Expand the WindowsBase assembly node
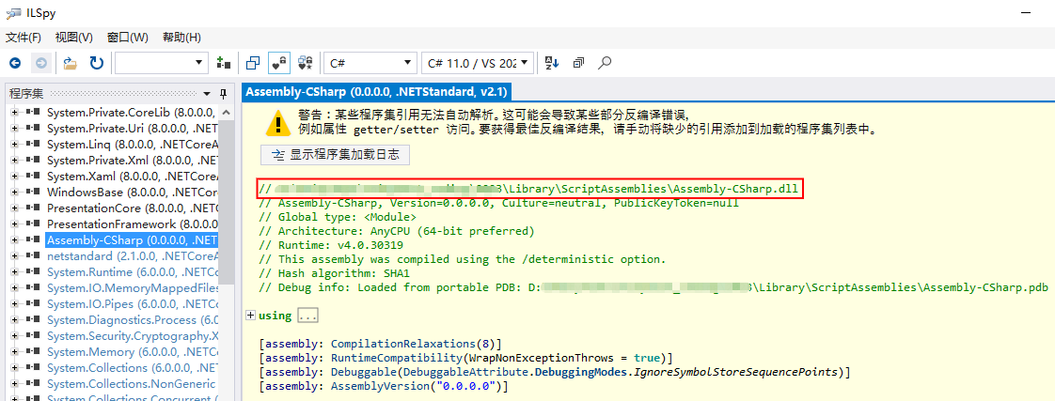The image size is (1055, 401). [x=14, y=192]
